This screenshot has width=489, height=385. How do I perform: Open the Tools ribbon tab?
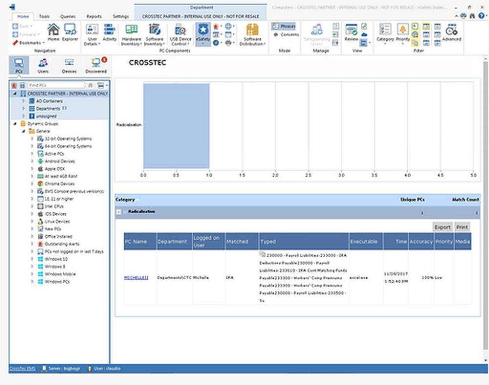44,16
